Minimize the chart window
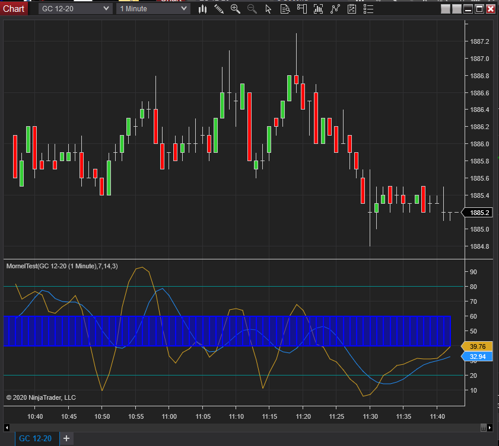The height and width of the screenshot is (446, 499). coord(468,9)
